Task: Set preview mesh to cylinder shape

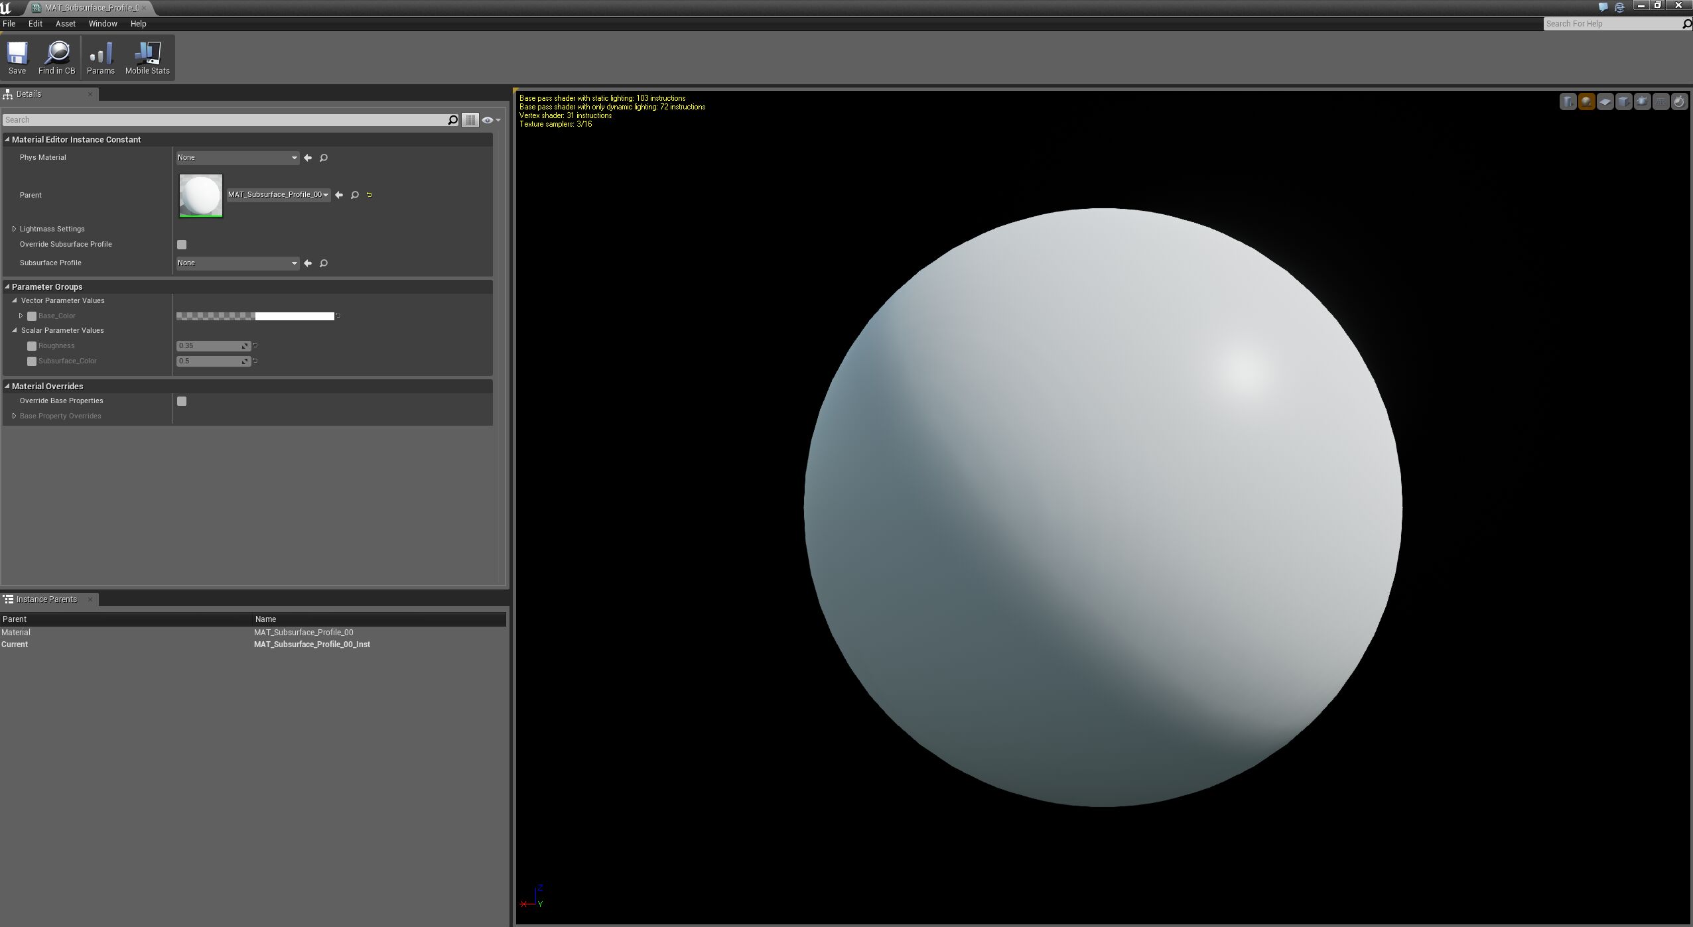Action: pyautogui.click(x=1568, y=101)
